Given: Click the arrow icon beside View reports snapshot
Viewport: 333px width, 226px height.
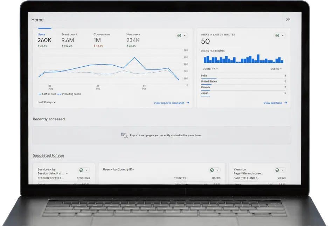Looking at the screenshot, I should (188, 103).
